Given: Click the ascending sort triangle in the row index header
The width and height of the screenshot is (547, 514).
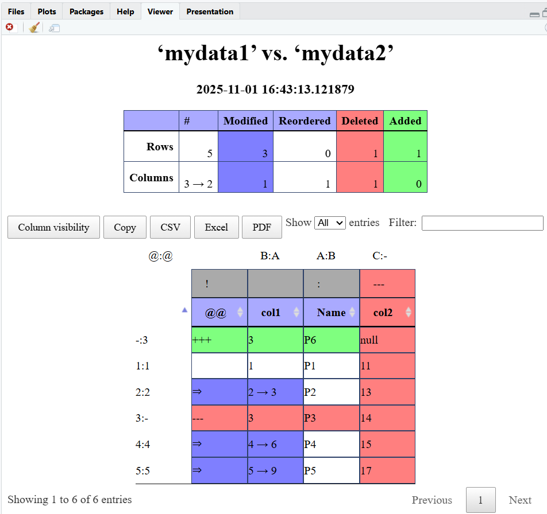Looking at the screenshot, I should [x=184, y=310].
